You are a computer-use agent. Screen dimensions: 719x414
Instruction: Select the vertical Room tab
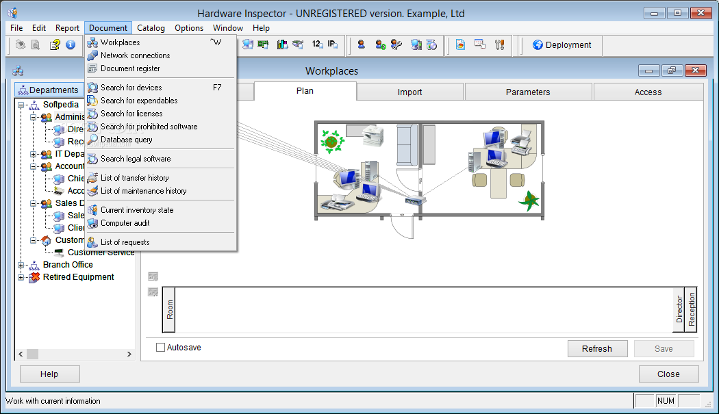pos(169,309)
